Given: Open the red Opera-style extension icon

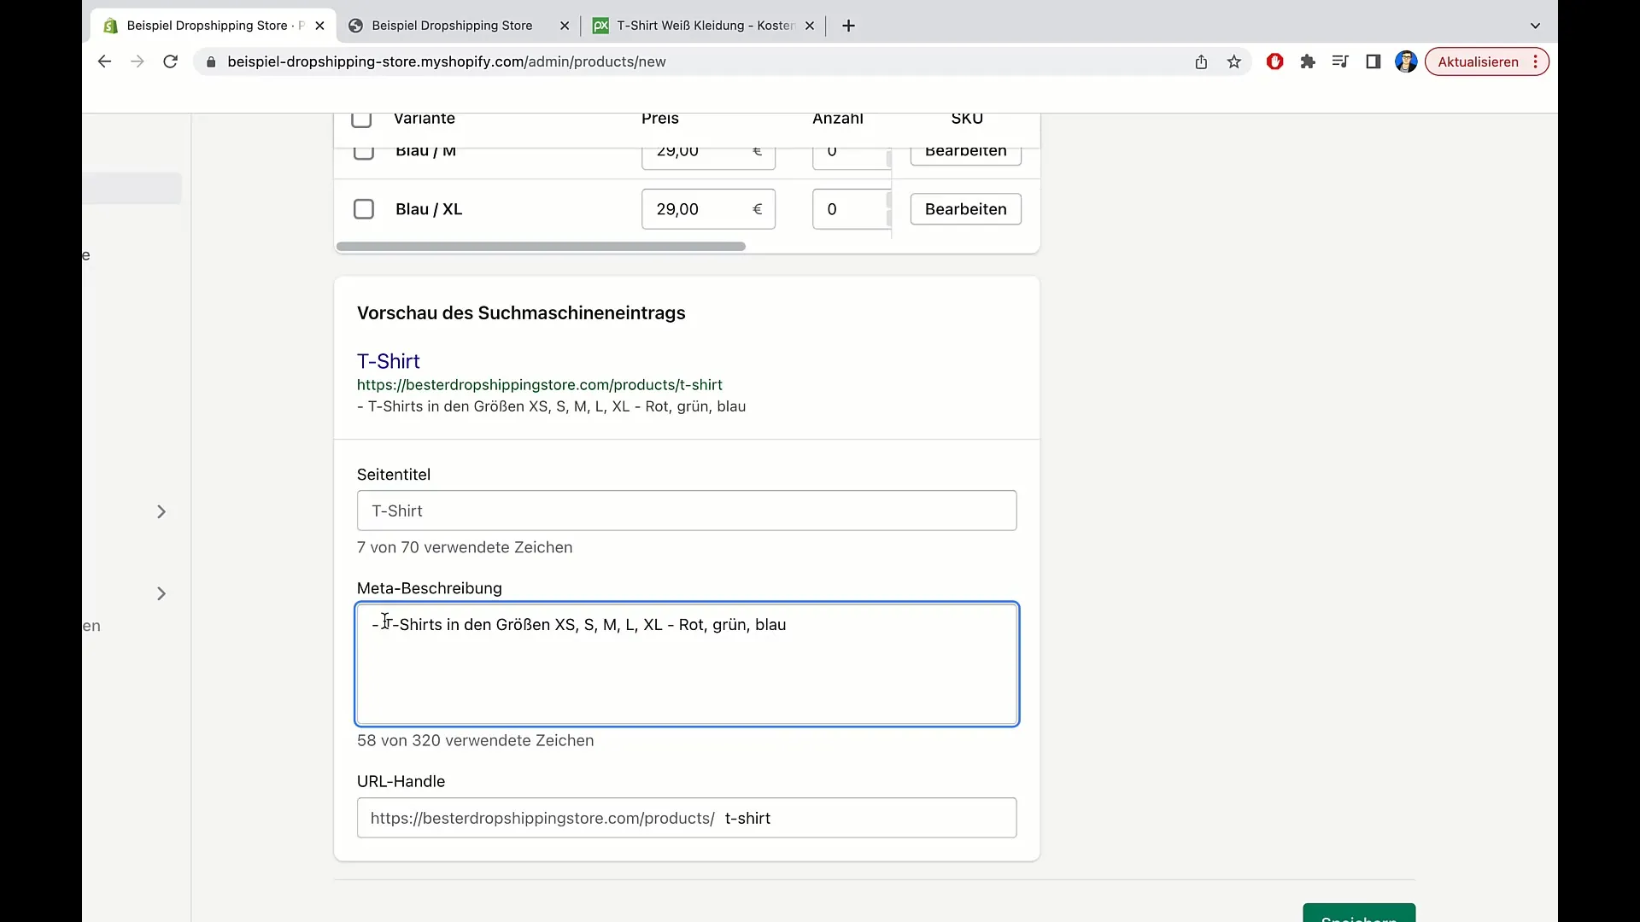Looking at the screenshot, I should 1275,61.
